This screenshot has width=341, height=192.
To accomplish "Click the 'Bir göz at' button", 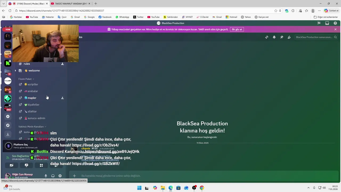I will click(237, 29).
